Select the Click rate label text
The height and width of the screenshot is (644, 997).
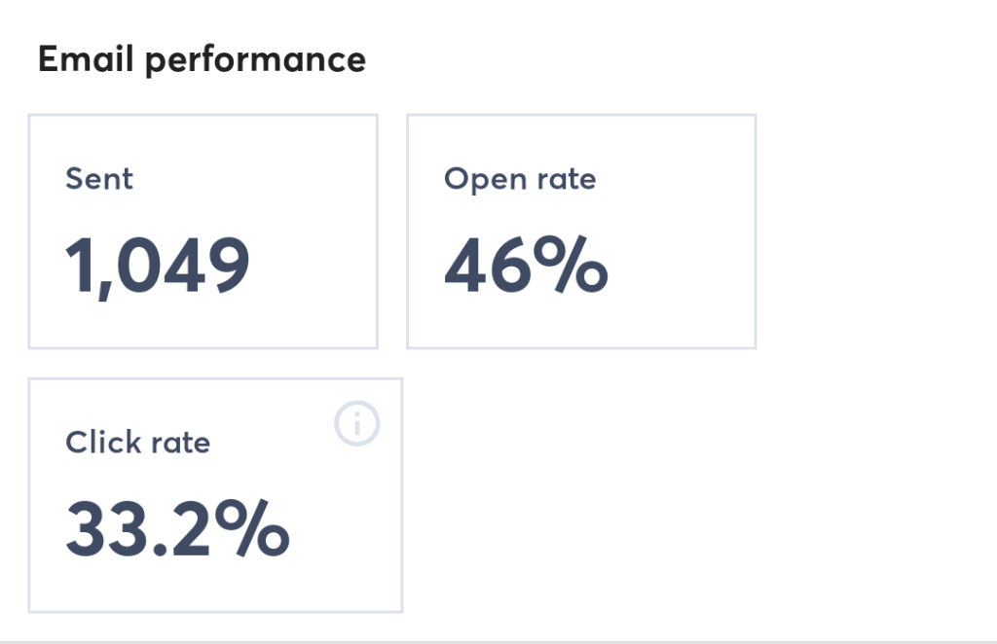[138, 442]
